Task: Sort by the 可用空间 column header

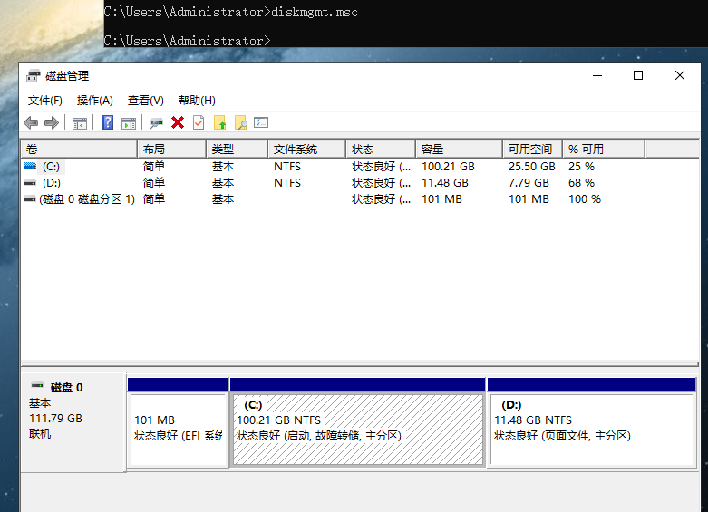Action: [532, 149]
